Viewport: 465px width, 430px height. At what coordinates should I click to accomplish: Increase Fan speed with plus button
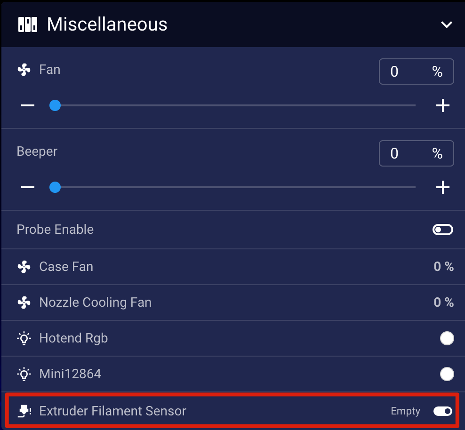pyautogui.click(x=442, y=105)
